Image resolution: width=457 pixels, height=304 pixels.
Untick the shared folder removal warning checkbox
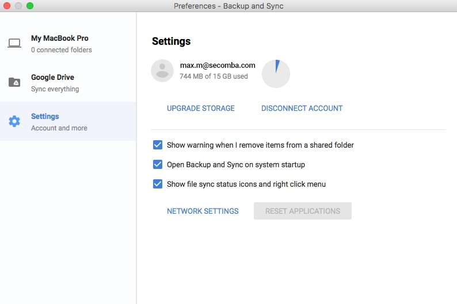pos(158,145)
